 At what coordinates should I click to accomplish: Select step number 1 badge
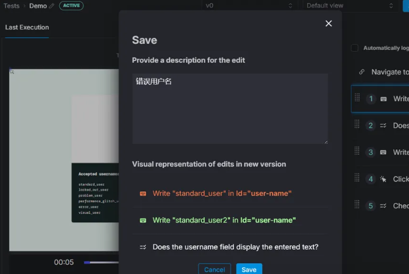(371, 99)
